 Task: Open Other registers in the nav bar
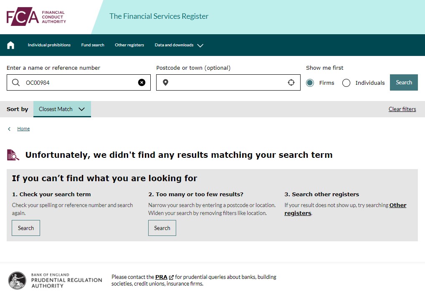coord(129,45)
